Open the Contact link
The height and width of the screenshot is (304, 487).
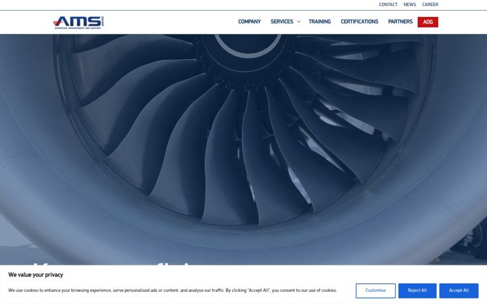388,5
